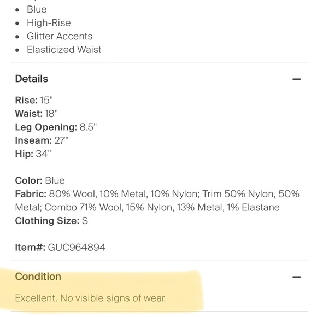
Task: Click the Color: Blue line
Action: tap(40, 180)
